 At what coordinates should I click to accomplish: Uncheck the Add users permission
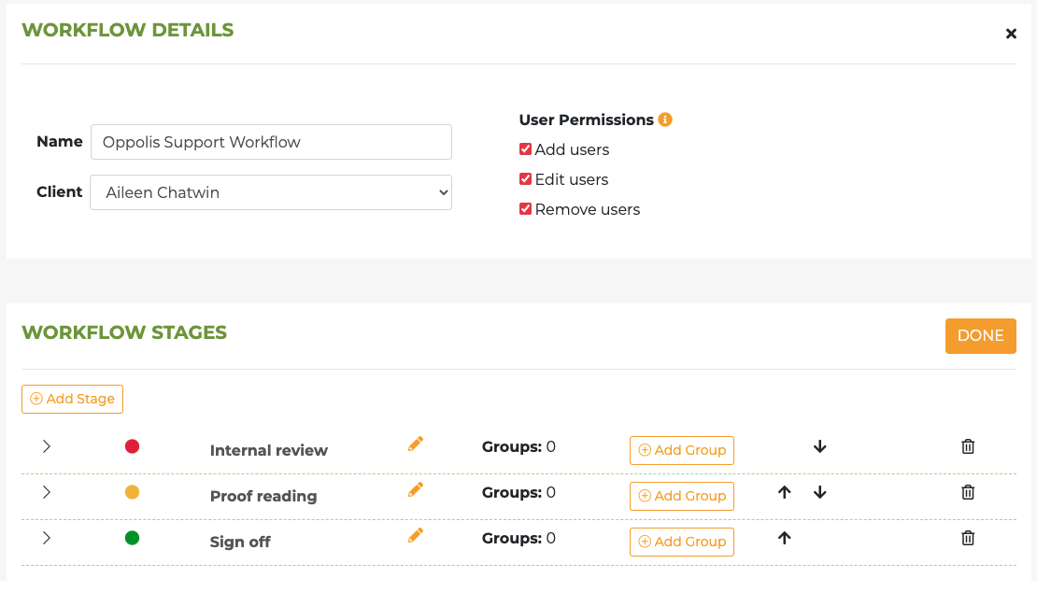tap(526, 149)
